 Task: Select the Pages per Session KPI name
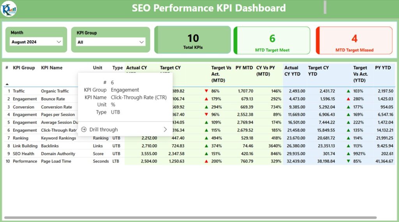click(x=58, y=115)
